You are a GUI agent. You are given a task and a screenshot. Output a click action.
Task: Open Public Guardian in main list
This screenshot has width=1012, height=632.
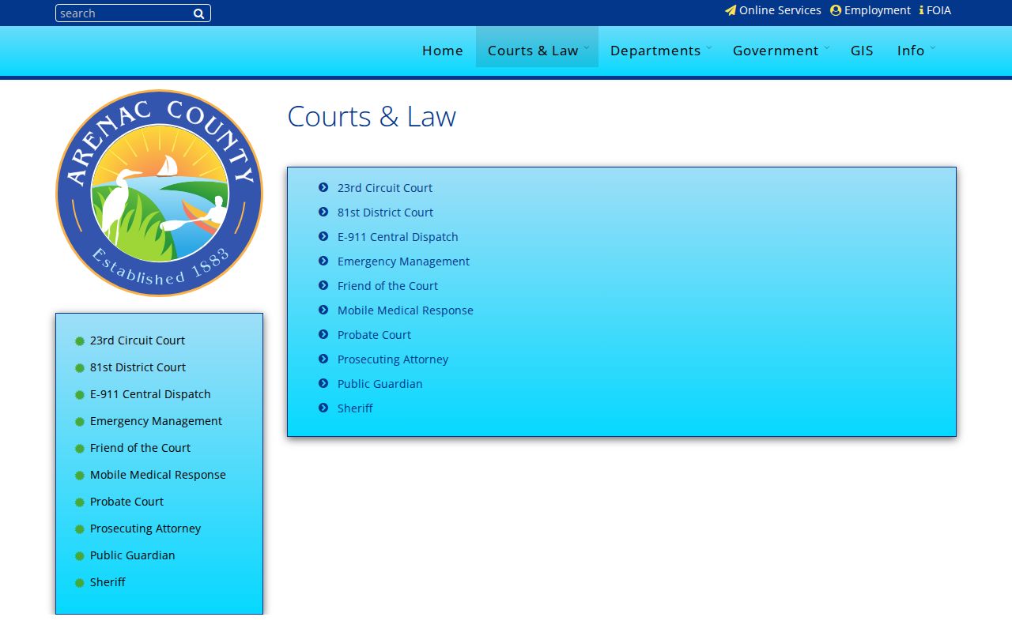point(380,384)
